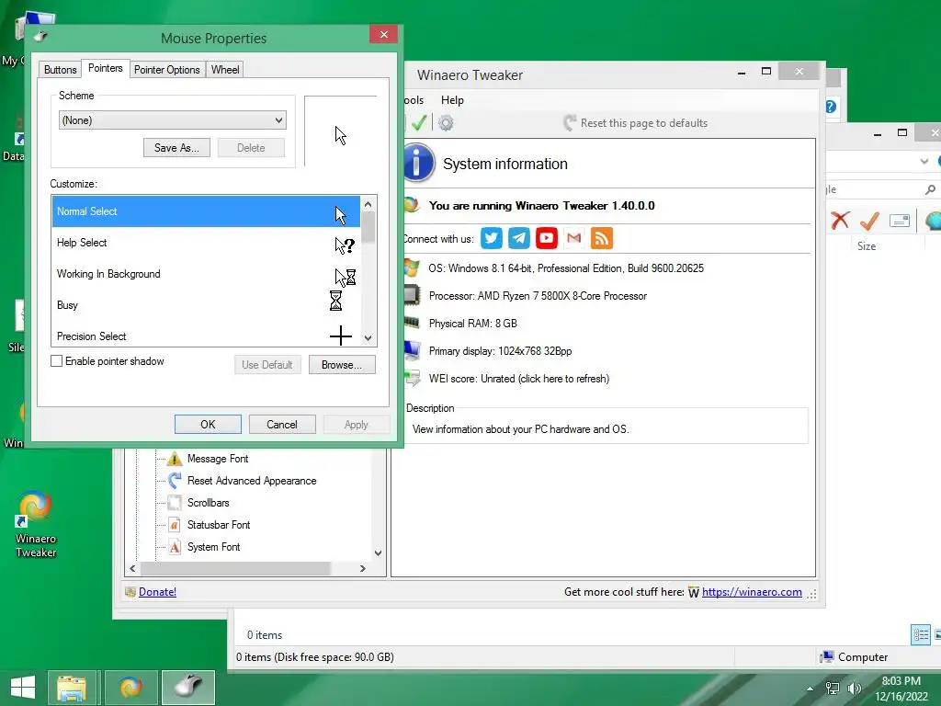Viewport: 941px width, 706px height.
Task: Click the details view icon in status bar
Action: point(921,634)
